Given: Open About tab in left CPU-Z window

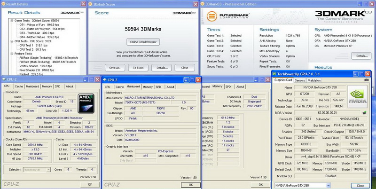Looking at the screenshot, I should [70, 87].
